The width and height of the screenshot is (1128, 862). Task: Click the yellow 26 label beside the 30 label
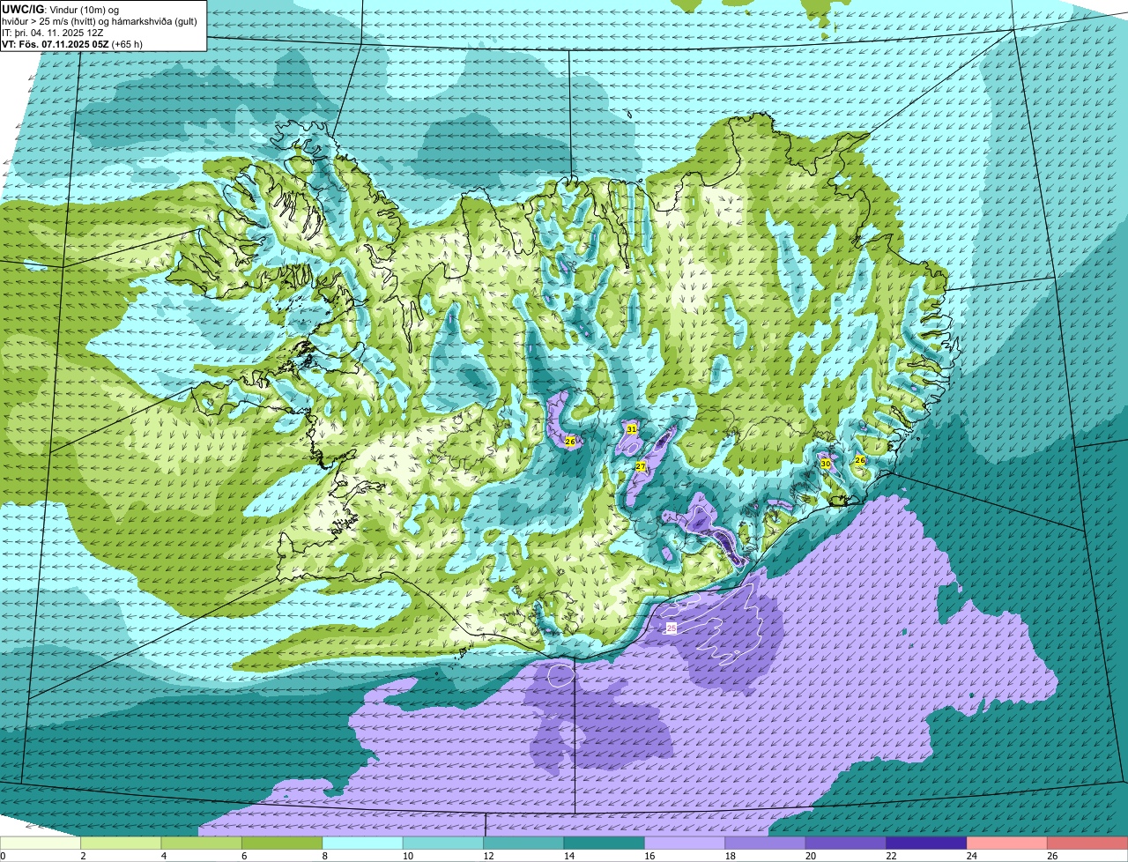tap(860, 460)
